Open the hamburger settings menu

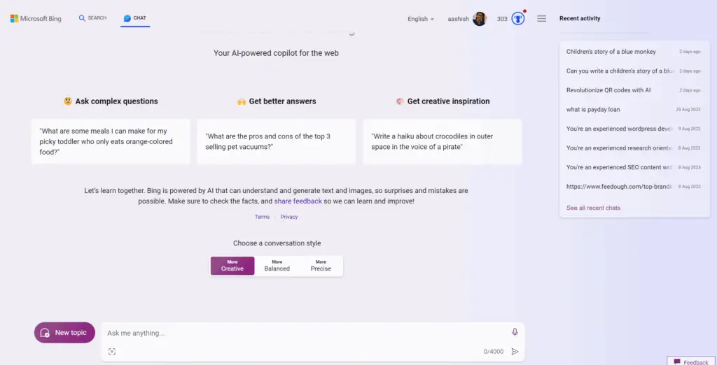(x=541, y=19)
